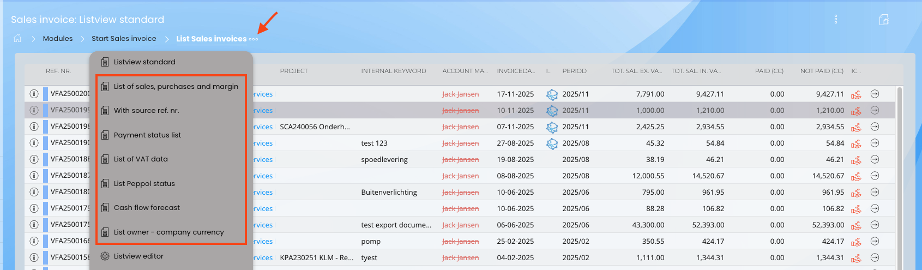Click the home icon in the breadcrumb
This screenshot has width=922, height=270.
[x=17, y=38]
